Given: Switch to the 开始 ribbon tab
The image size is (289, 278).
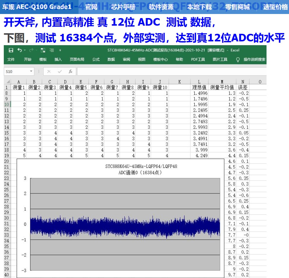Looking at the screenshot, I should (27, 59).
